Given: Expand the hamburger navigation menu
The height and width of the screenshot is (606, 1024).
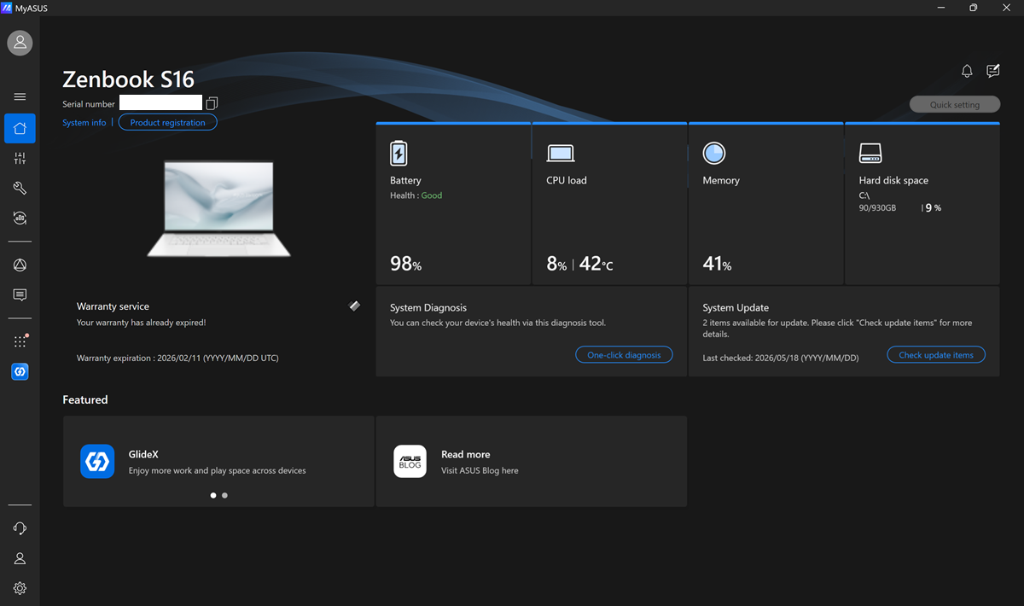Looking at the screenshot, I should (x=20, y=96).
